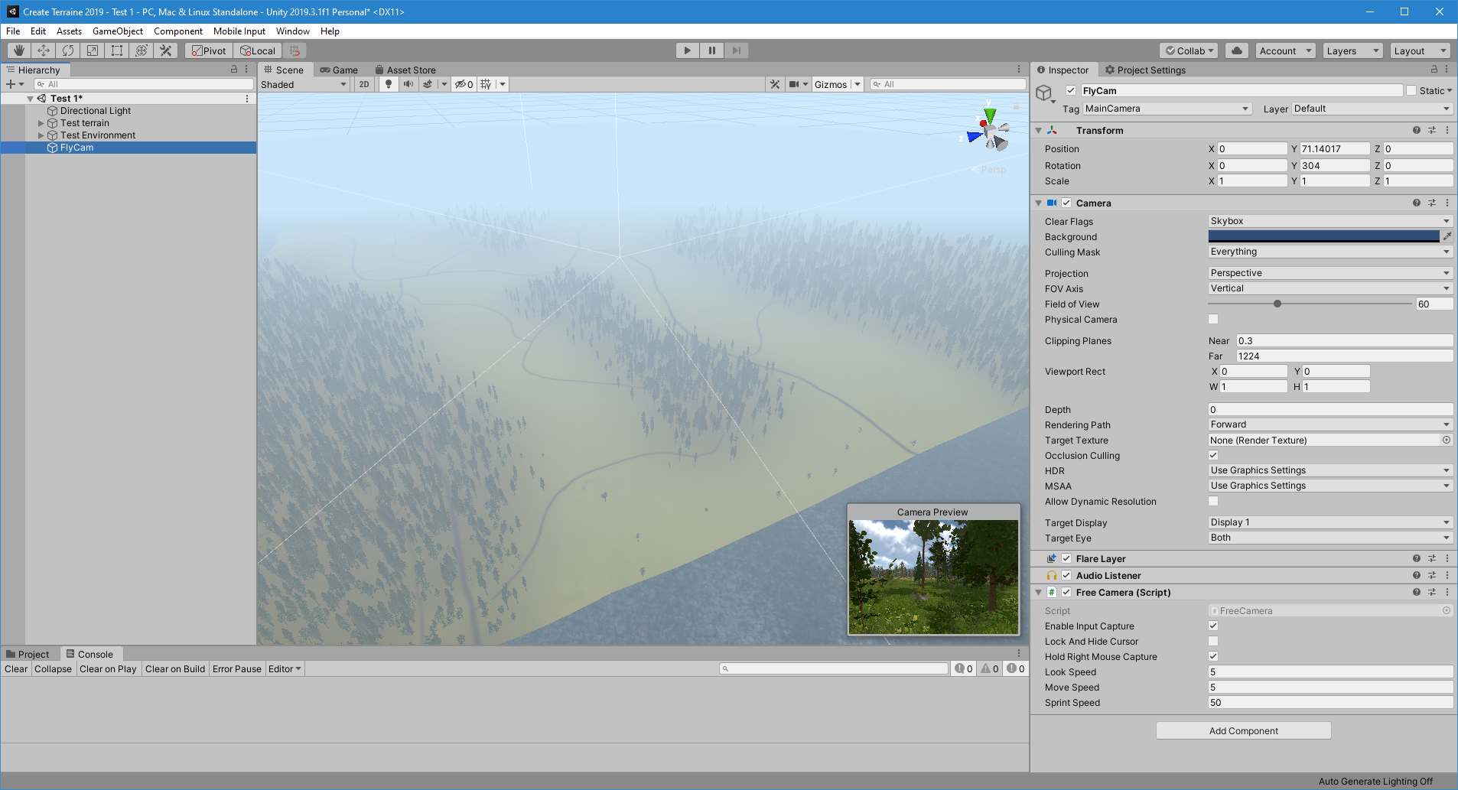Toggle the FlyCam active checkbox
This screenshot has width=1458, height=790.
(1071, 90)
